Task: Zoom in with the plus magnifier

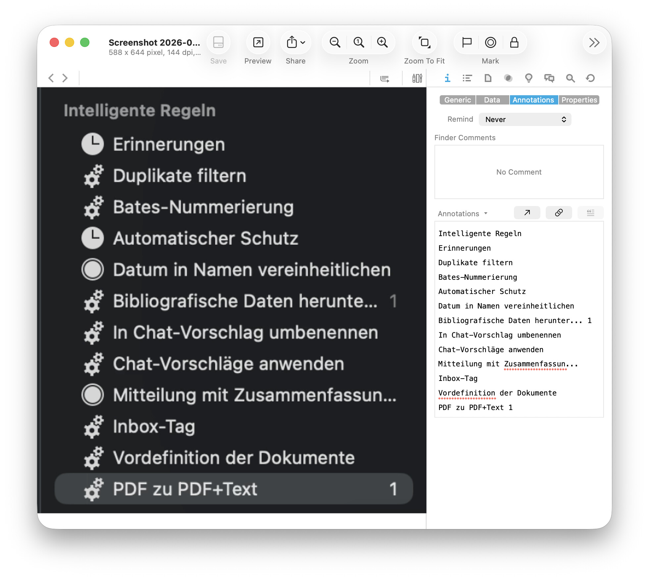Action: (382, 43)
